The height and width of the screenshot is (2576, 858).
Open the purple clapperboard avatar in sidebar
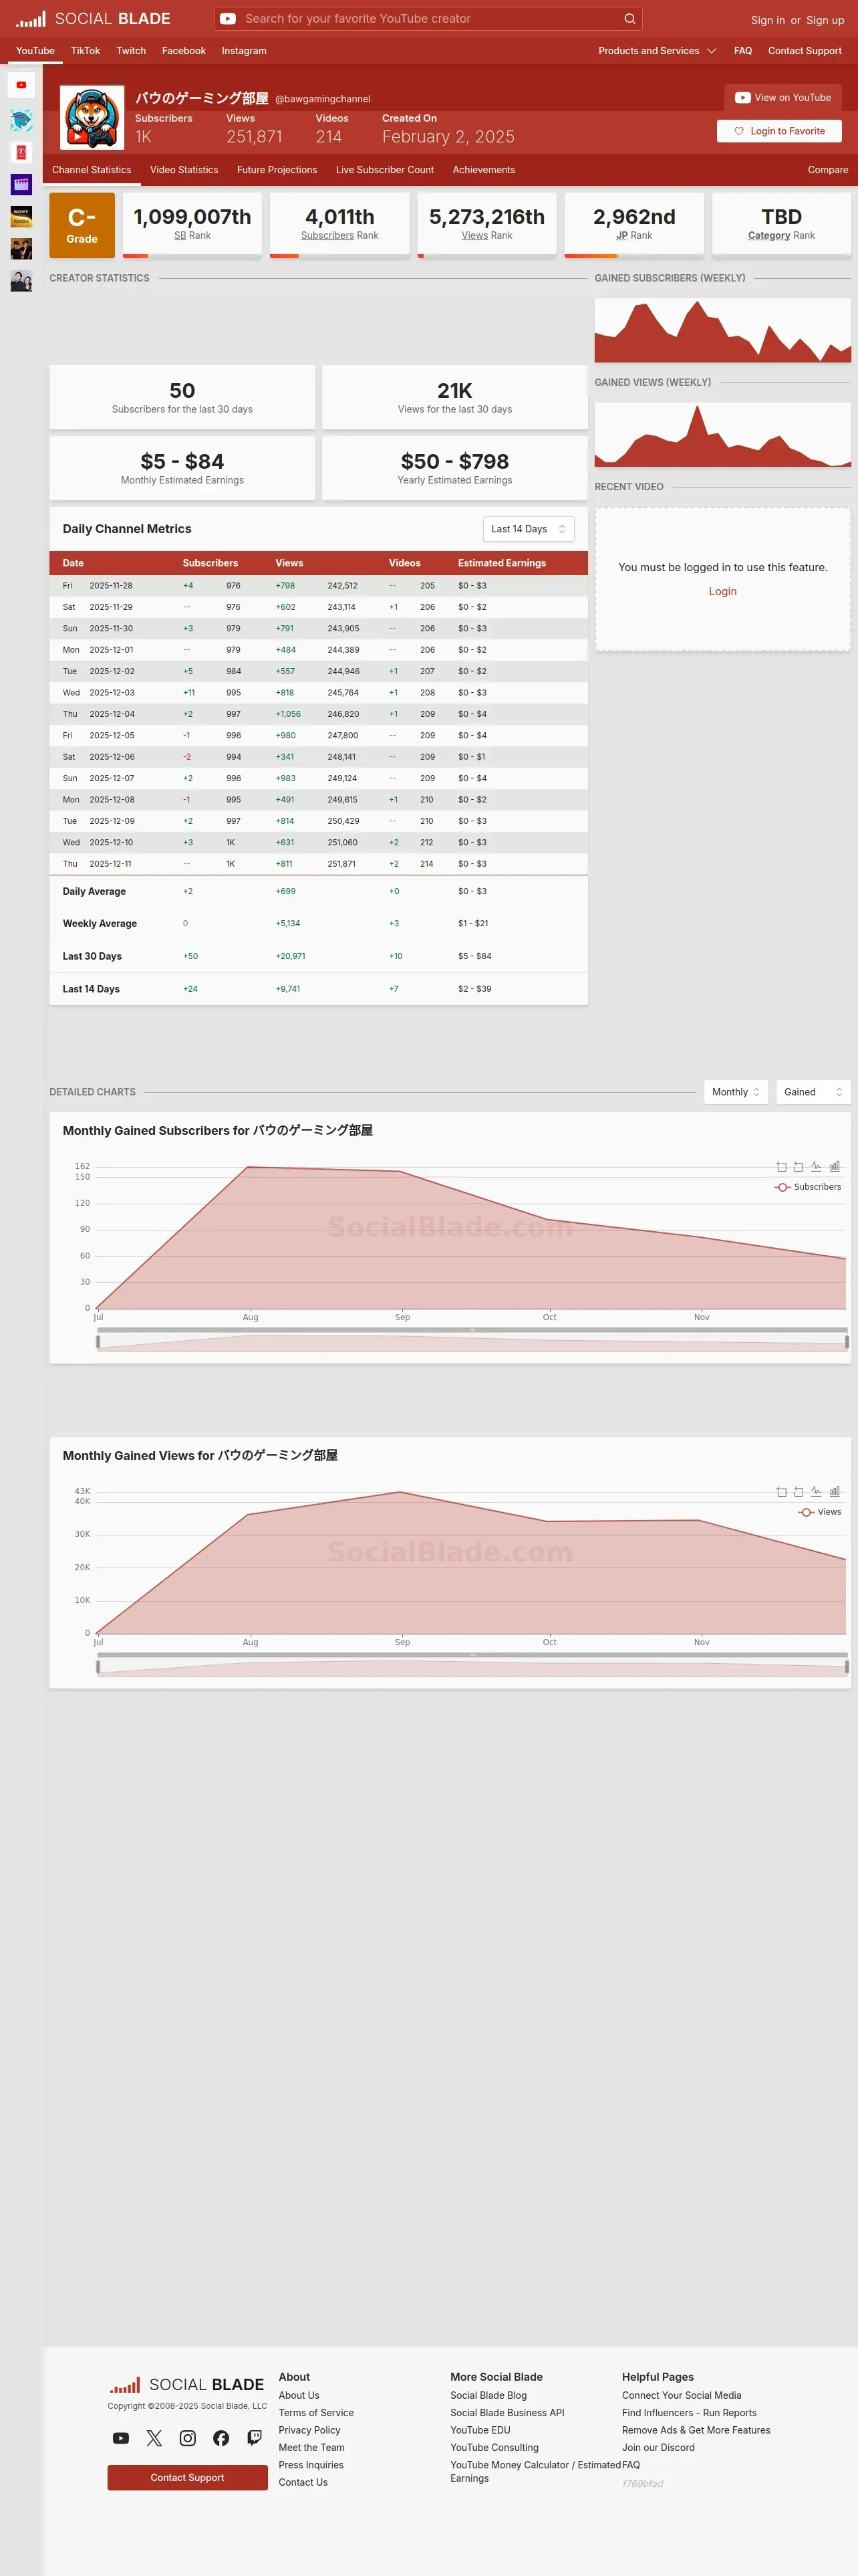point(21,184)
